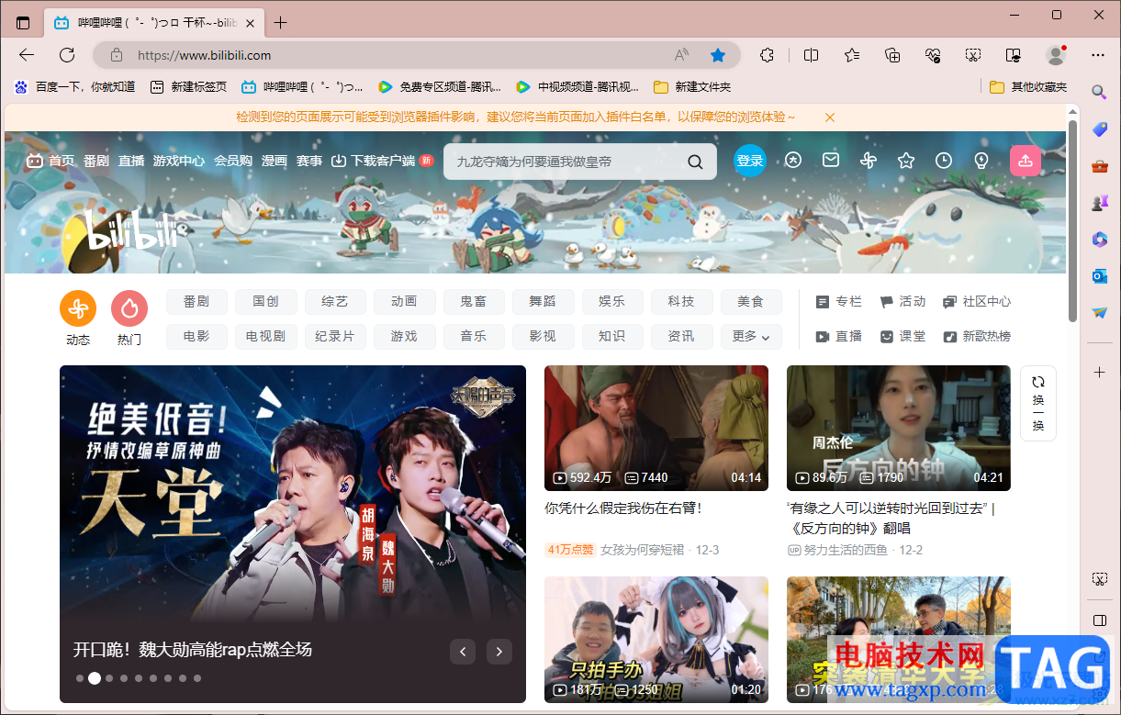Open the 动态 fan icon in header

click(x=869, y=161)
